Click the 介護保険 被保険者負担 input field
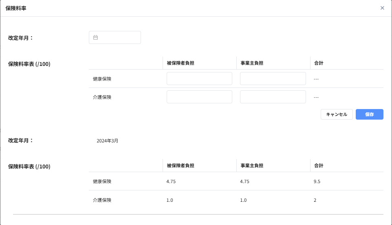This screenshot has width=392, height=225. tap(199, 97)
